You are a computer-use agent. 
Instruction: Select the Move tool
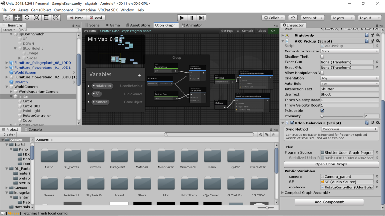[x=17, y=18]
